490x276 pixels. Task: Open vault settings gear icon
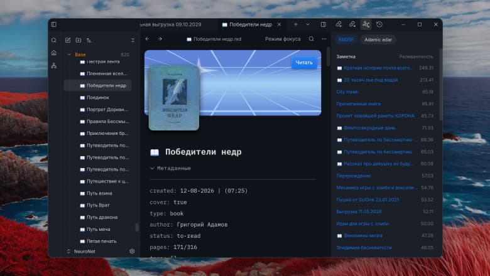click(132, 251)
